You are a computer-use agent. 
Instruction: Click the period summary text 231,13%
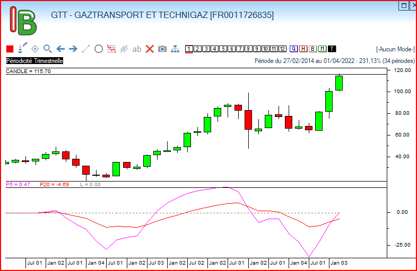(x=370, y=61)
